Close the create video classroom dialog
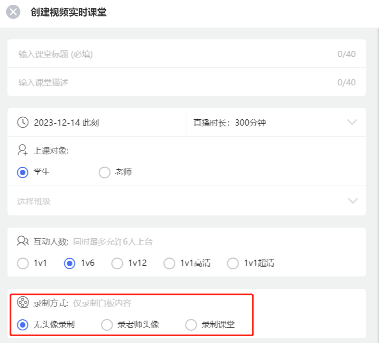This screenshot has width=379, height=343. pyautogui.click(x=13, y=12)
